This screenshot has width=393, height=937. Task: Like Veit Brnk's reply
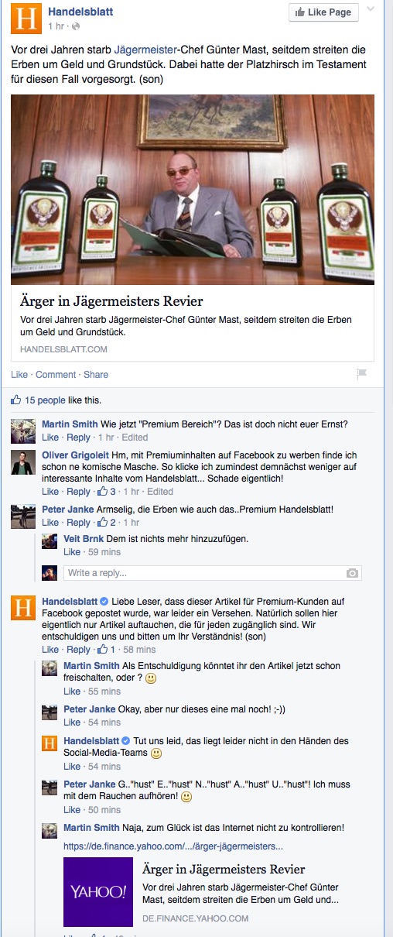(x=72, y=552)
